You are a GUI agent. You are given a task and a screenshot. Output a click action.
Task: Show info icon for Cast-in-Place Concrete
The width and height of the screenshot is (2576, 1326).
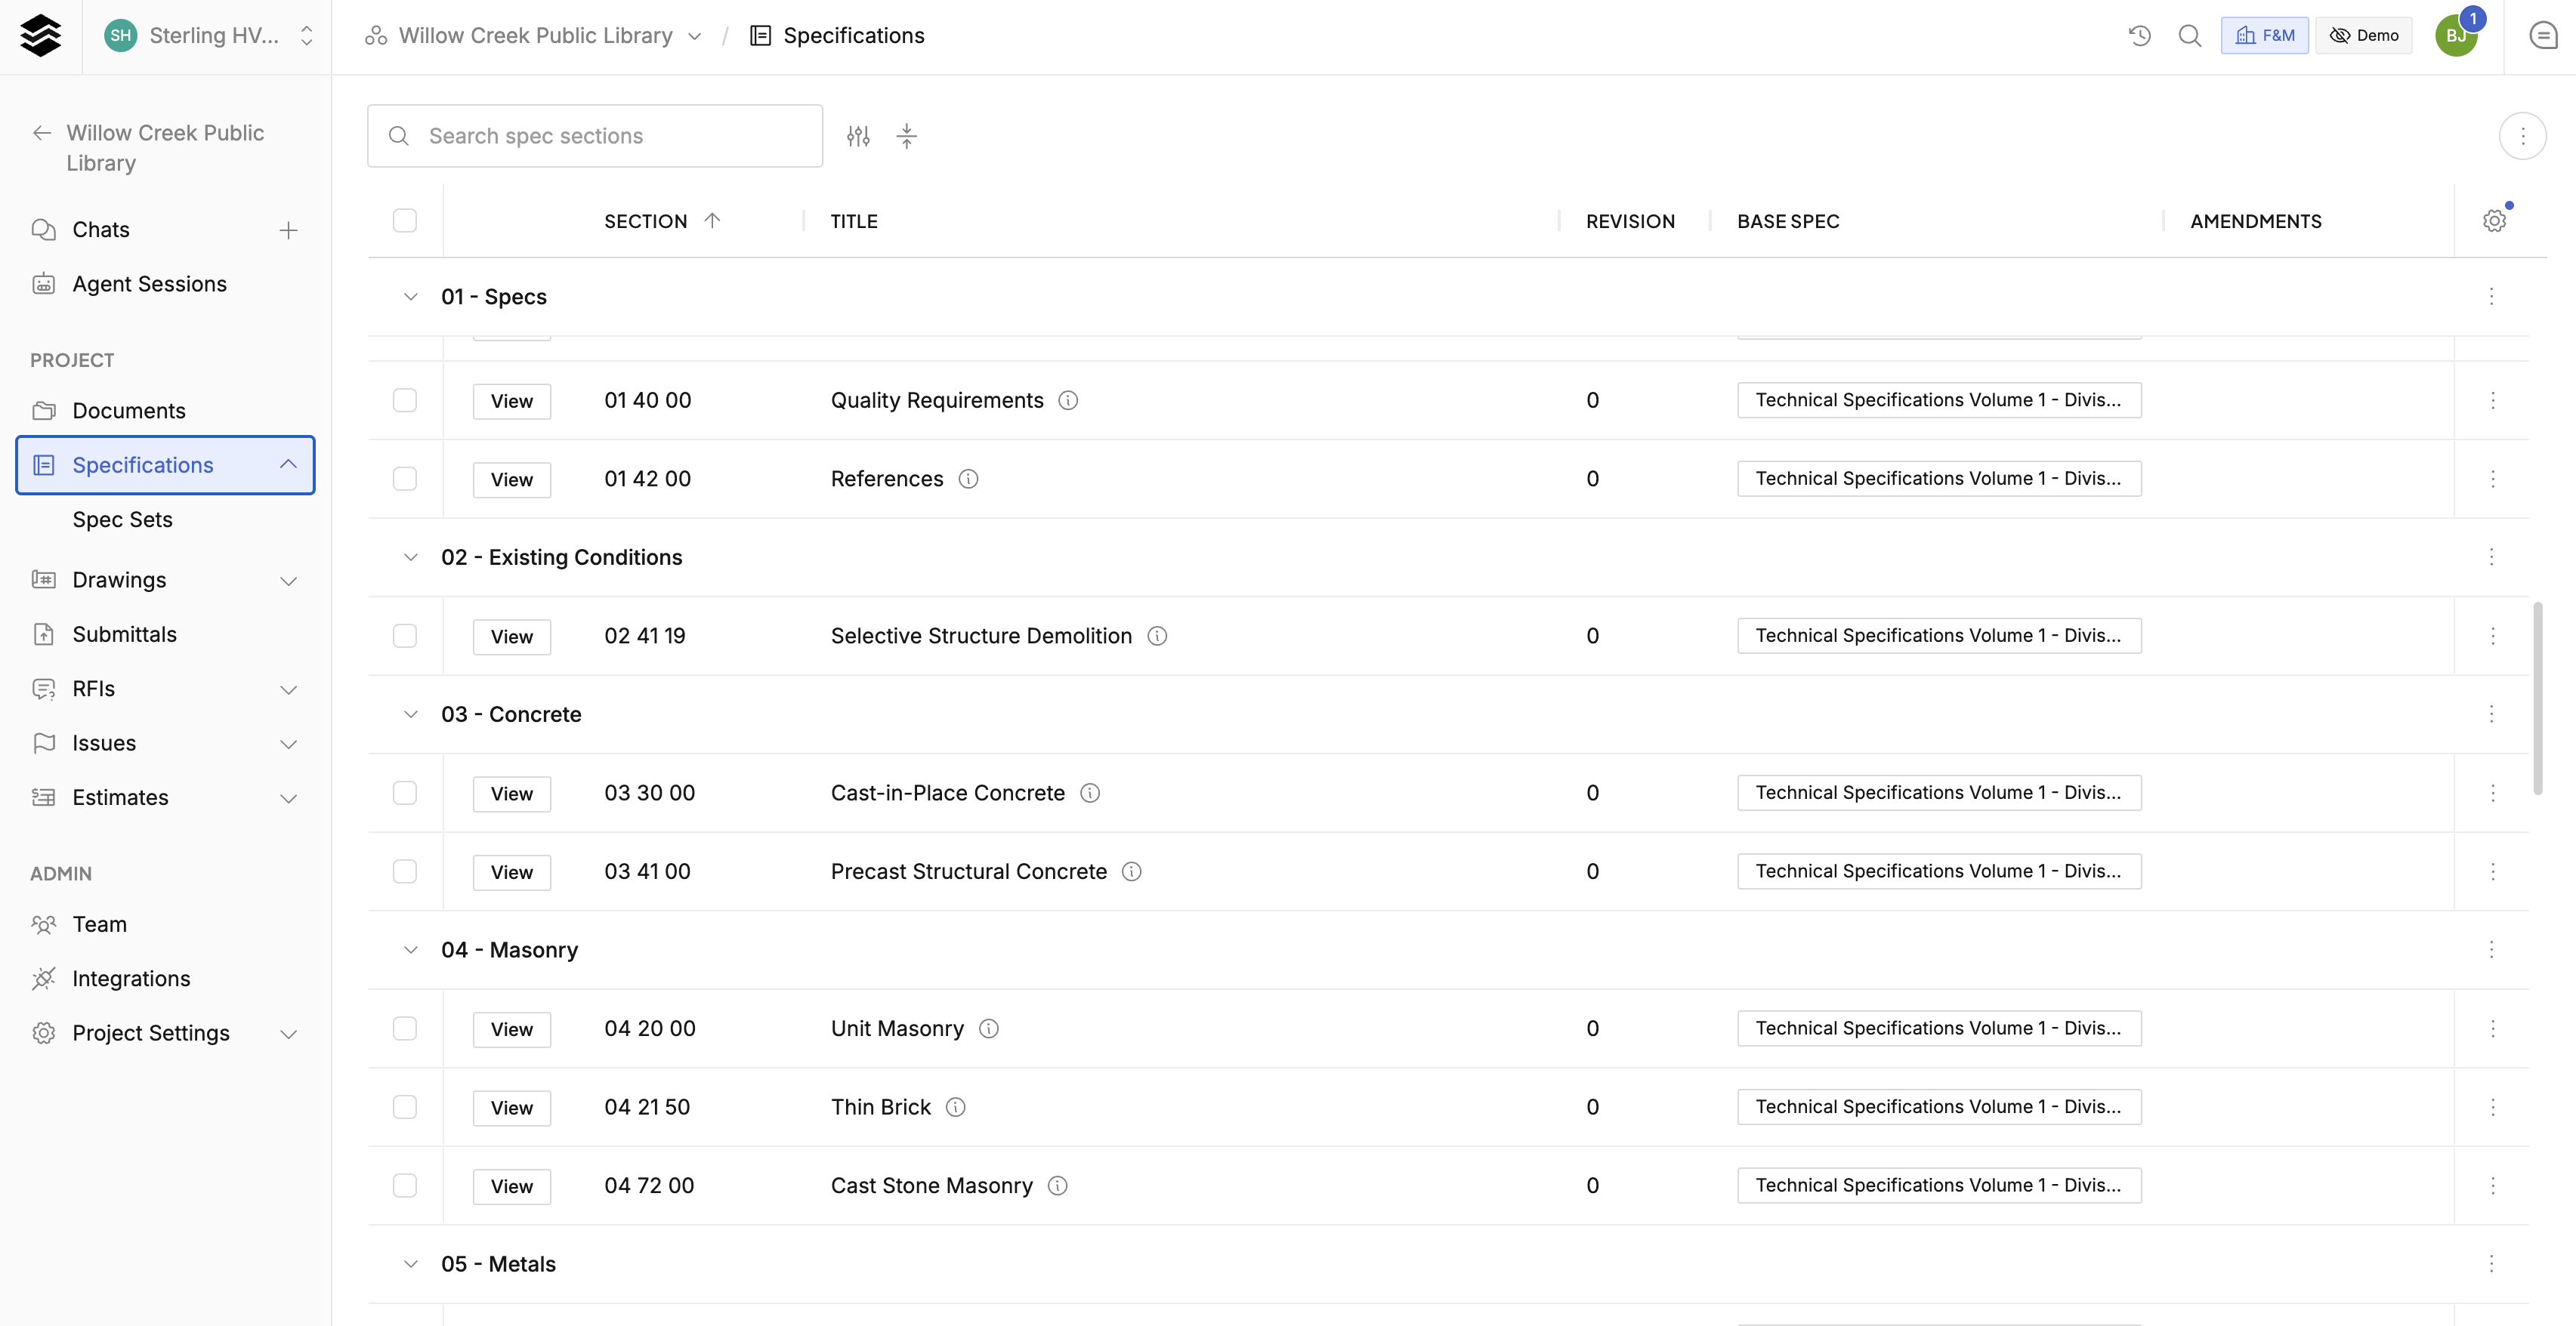pyautogui.click(x=1090, y=794)
